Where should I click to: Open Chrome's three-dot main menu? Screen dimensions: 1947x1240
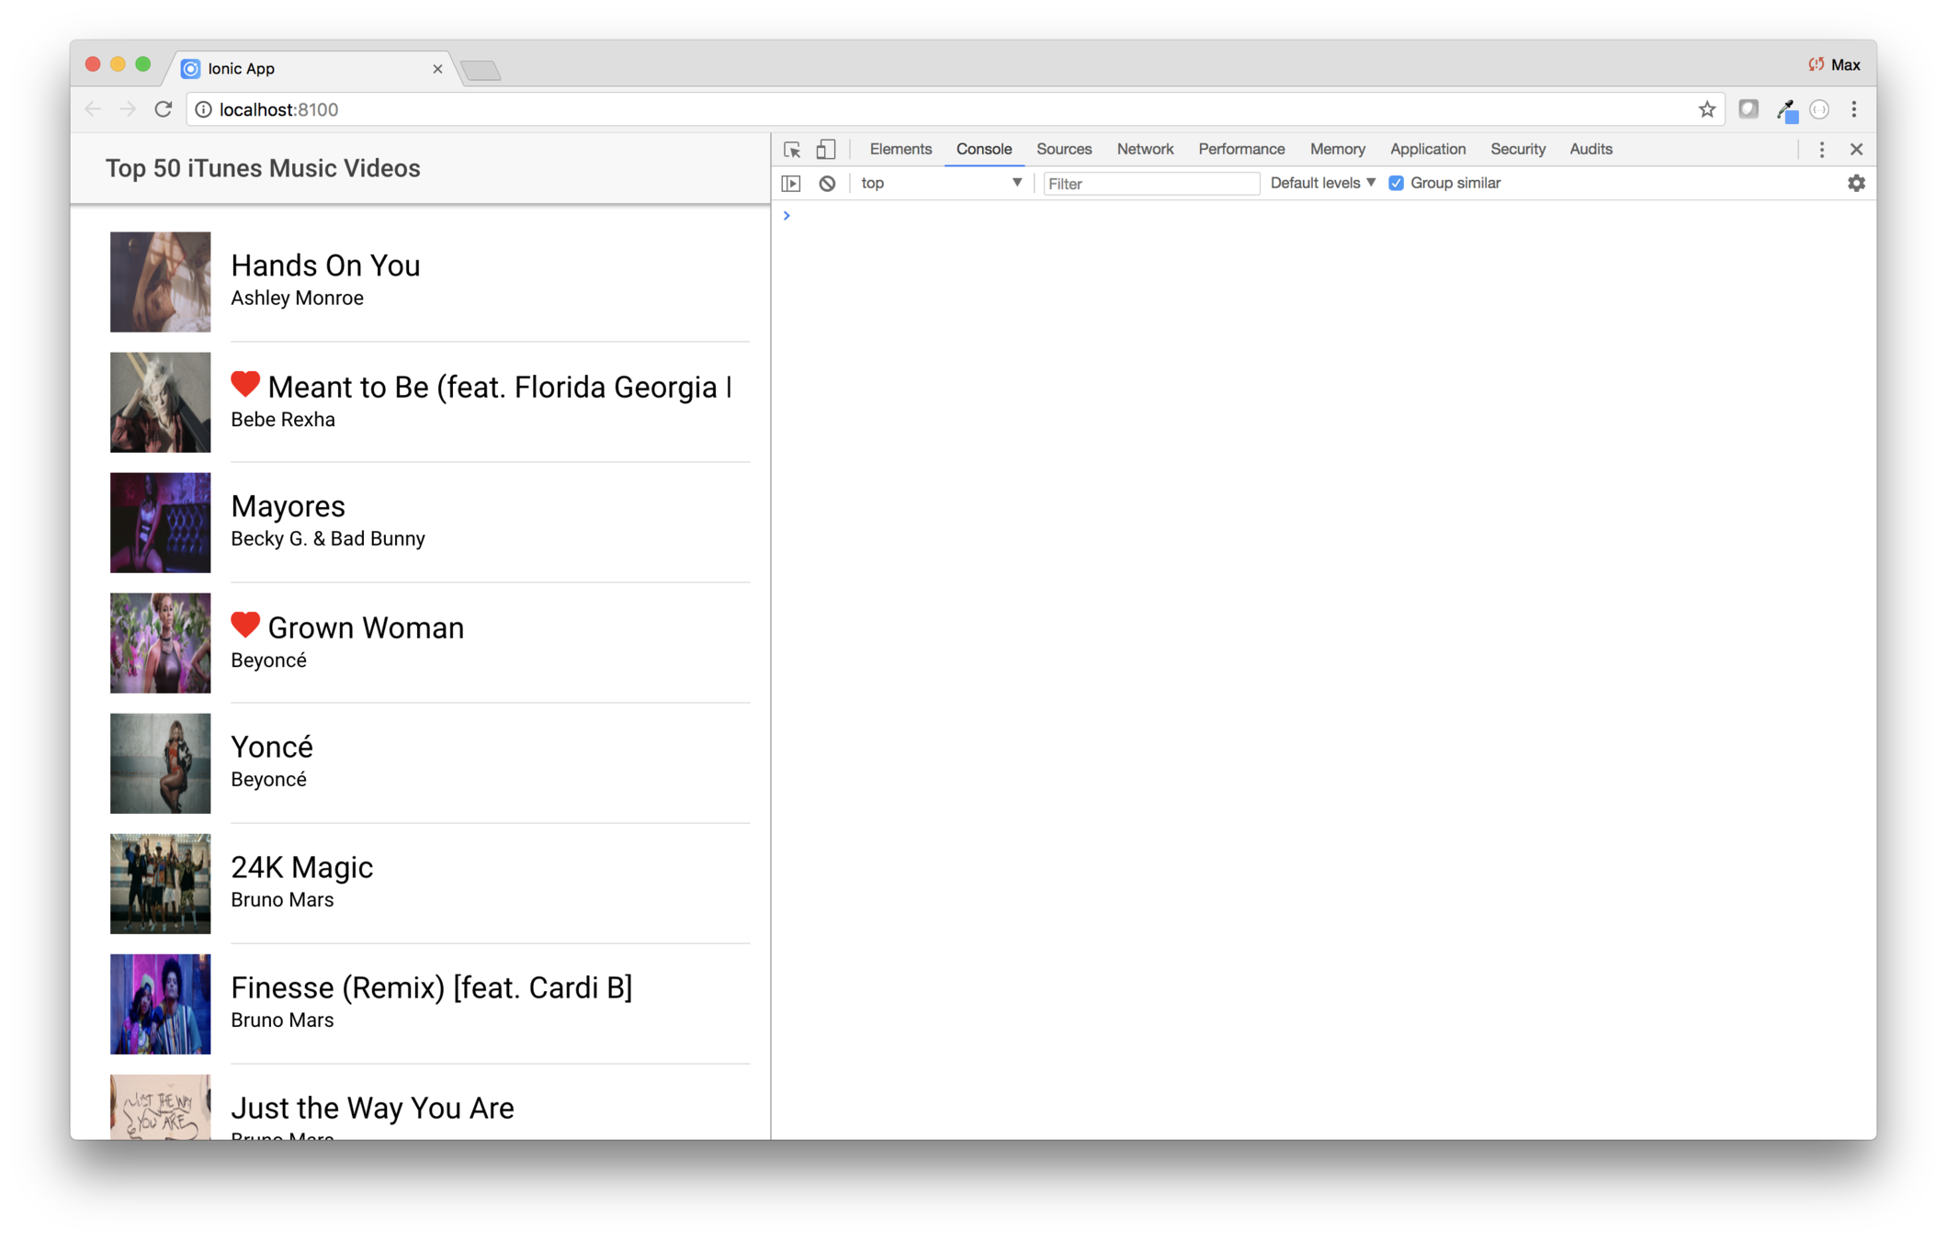click(1854, 110)
